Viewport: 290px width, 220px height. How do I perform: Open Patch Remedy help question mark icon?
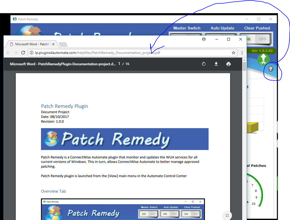271,69
